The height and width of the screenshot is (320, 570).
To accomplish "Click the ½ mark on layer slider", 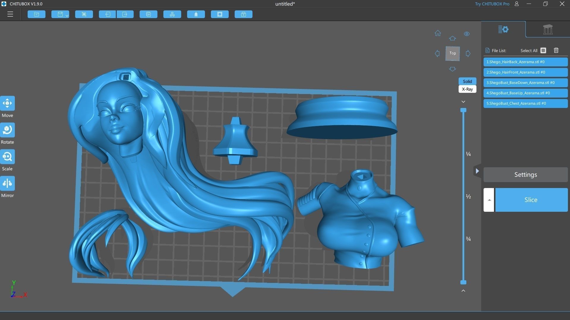I will (468, 196).
